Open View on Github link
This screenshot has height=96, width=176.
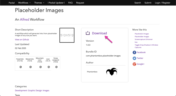click(22, 40)
